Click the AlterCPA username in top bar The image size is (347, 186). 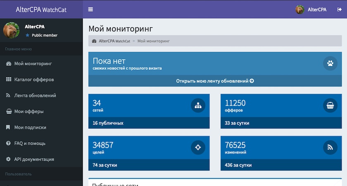click(317, 10)
